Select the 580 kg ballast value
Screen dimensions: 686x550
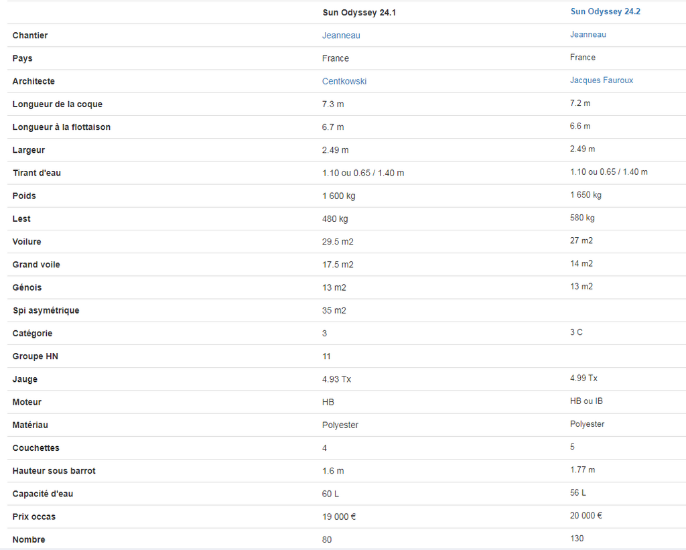pyautogui.click(x=582, y=218)
